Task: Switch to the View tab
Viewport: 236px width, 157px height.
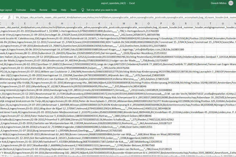Action: point(54,10)
